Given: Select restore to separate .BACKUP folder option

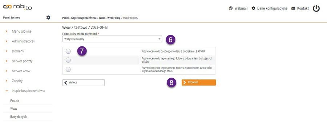Looking at the screenshot, I should tap(68, 51).
